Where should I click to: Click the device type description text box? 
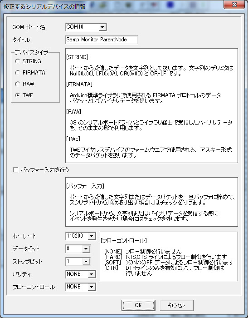tap(151, 105)
